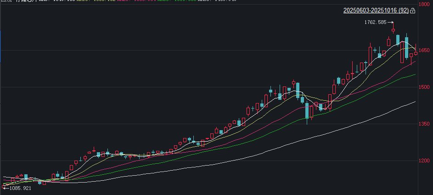Click the peak red candle under 1762.585
Viewport: 433px width, 195px height.
tap(393, 31)
